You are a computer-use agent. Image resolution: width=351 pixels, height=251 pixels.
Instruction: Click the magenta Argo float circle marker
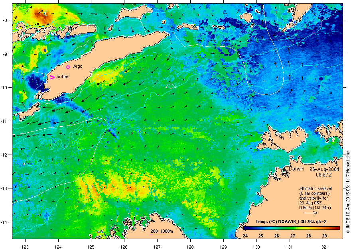(68, 67)
